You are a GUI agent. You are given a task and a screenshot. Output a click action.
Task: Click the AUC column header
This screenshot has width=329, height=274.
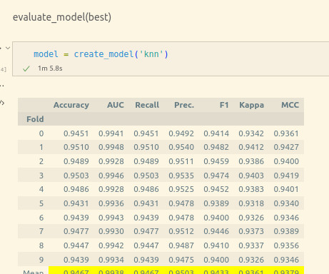116,105
